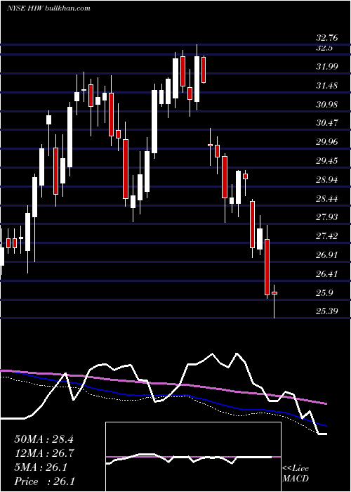Click the 'NYSE HIW bullkhan.com' chart title
Image resolution: width=351 pixels, height=492 pixels.
(x=48, y=8)
